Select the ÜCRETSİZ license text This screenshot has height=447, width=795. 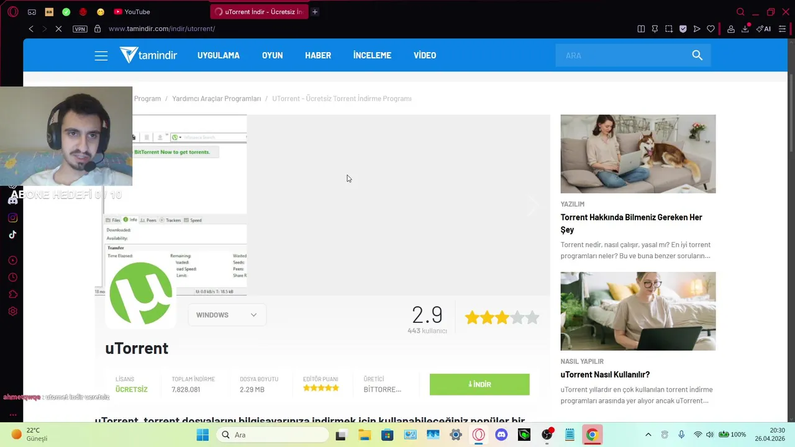[x=132, y=389]
